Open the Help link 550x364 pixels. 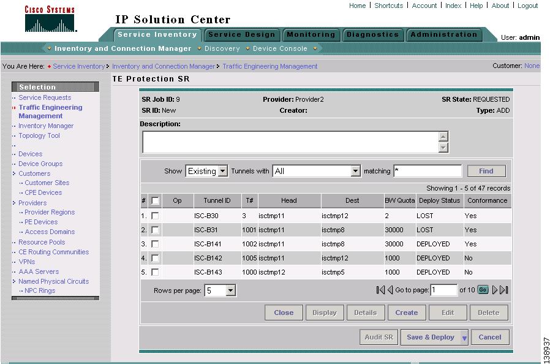477,6
